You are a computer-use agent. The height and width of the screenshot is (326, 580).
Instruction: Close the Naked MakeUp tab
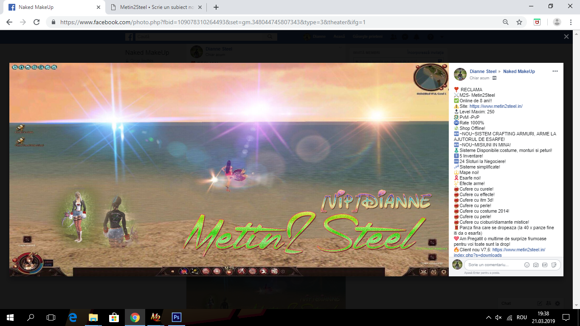[98, 7]
